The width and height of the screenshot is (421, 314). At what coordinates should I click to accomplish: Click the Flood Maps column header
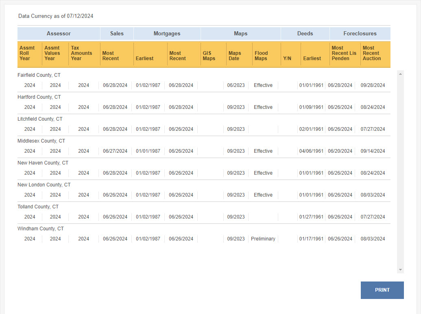[261, 56]
